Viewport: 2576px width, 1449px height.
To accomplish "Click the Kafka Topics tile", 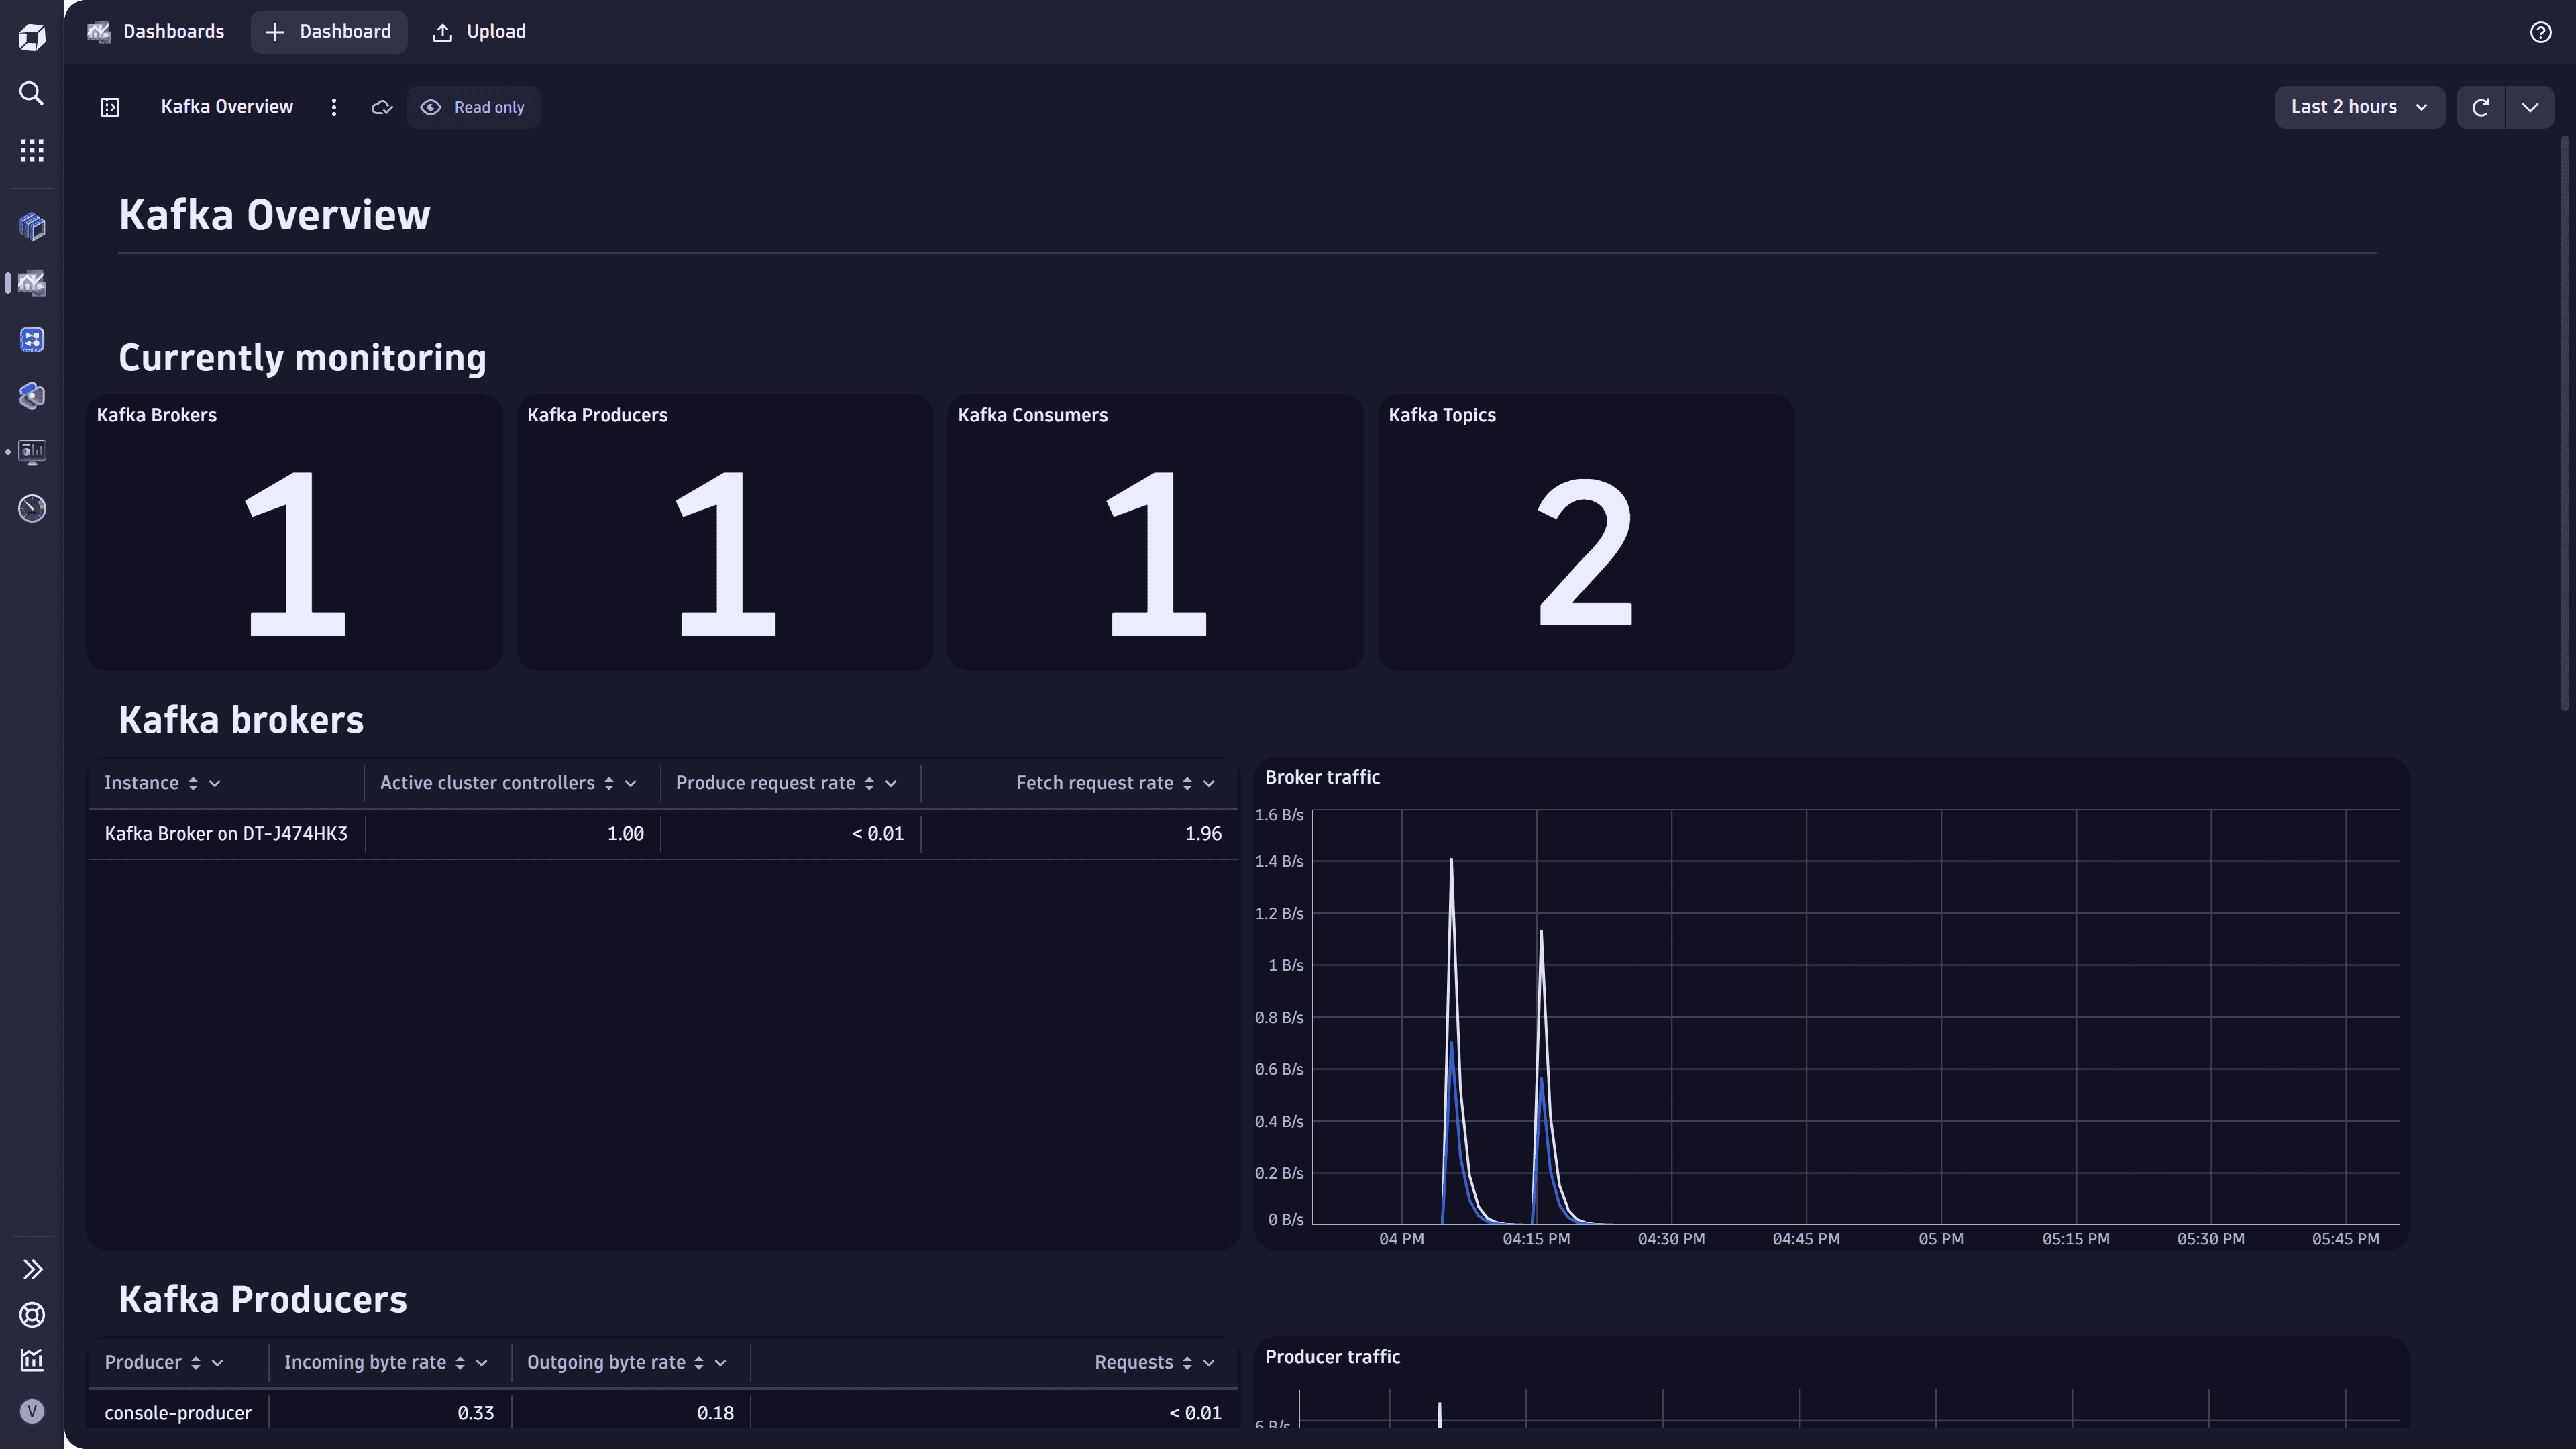I will tap(1586, 532).
